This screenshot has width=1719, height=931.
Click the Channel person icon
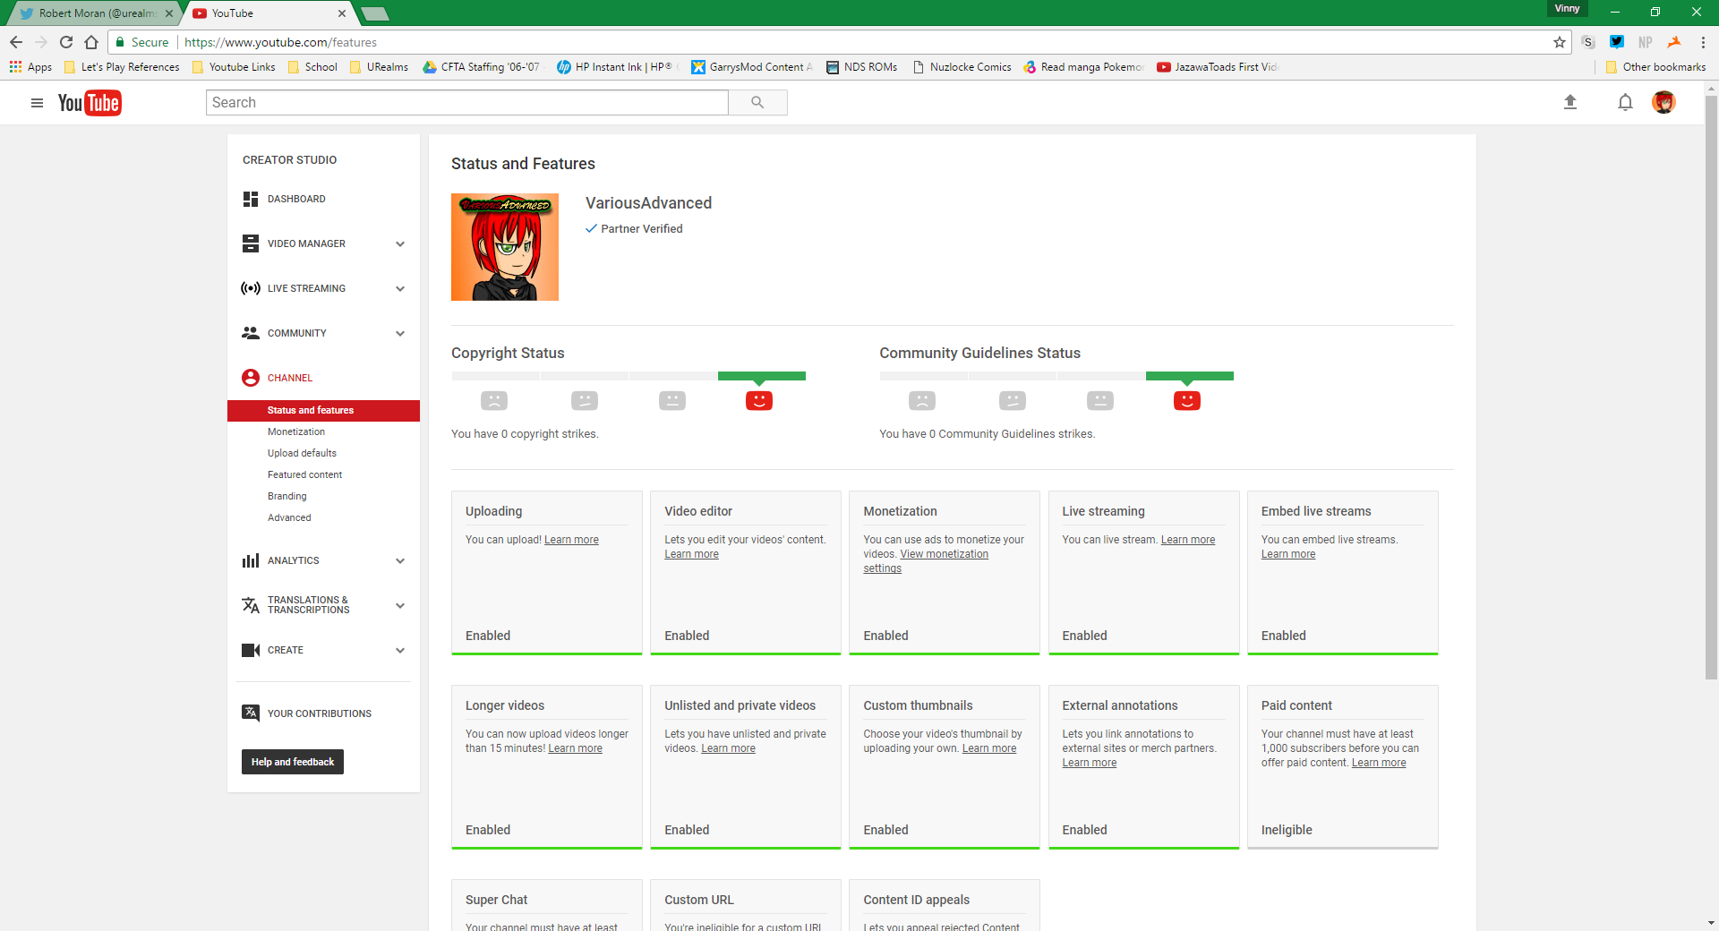point(251,378)
